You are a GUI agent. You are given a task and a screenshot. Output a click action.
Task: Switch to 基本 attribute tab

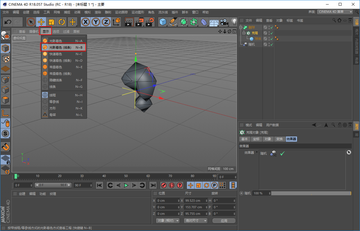point(245,139)
